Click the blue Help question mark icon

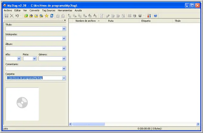[155, 16]
